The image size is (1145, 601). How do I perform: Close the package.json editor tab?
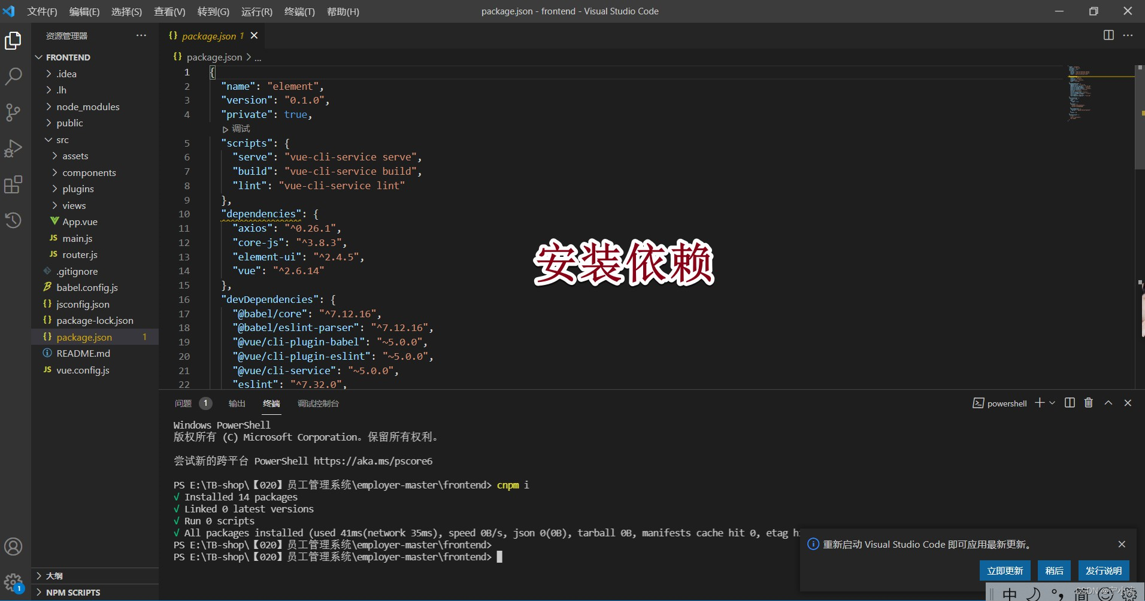coord(254,35)
